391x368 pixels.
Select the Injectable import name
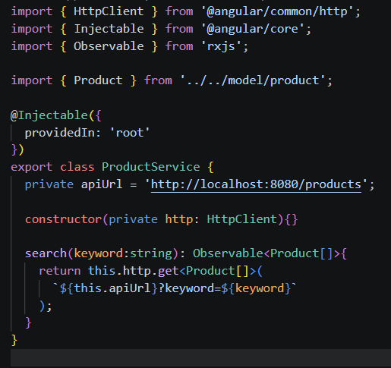coord(109,29)
